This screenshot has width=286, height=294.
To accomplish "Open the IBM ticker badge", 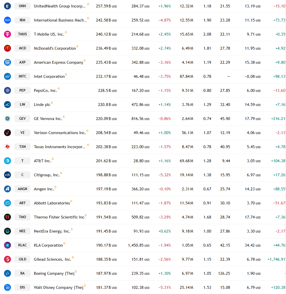I will (22, 20).
